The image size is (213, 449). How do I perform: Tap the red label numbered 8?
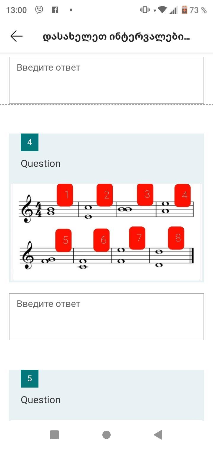176,238
